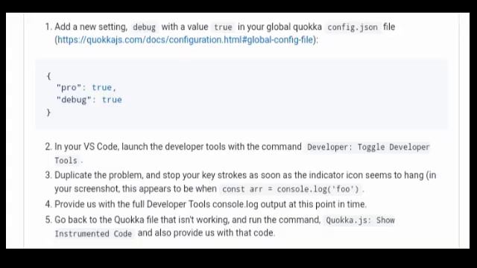Viewport: 477px width, 268px height.
Task: Click the inline code 'true' in step 1
Action: (x=223, y=27)
